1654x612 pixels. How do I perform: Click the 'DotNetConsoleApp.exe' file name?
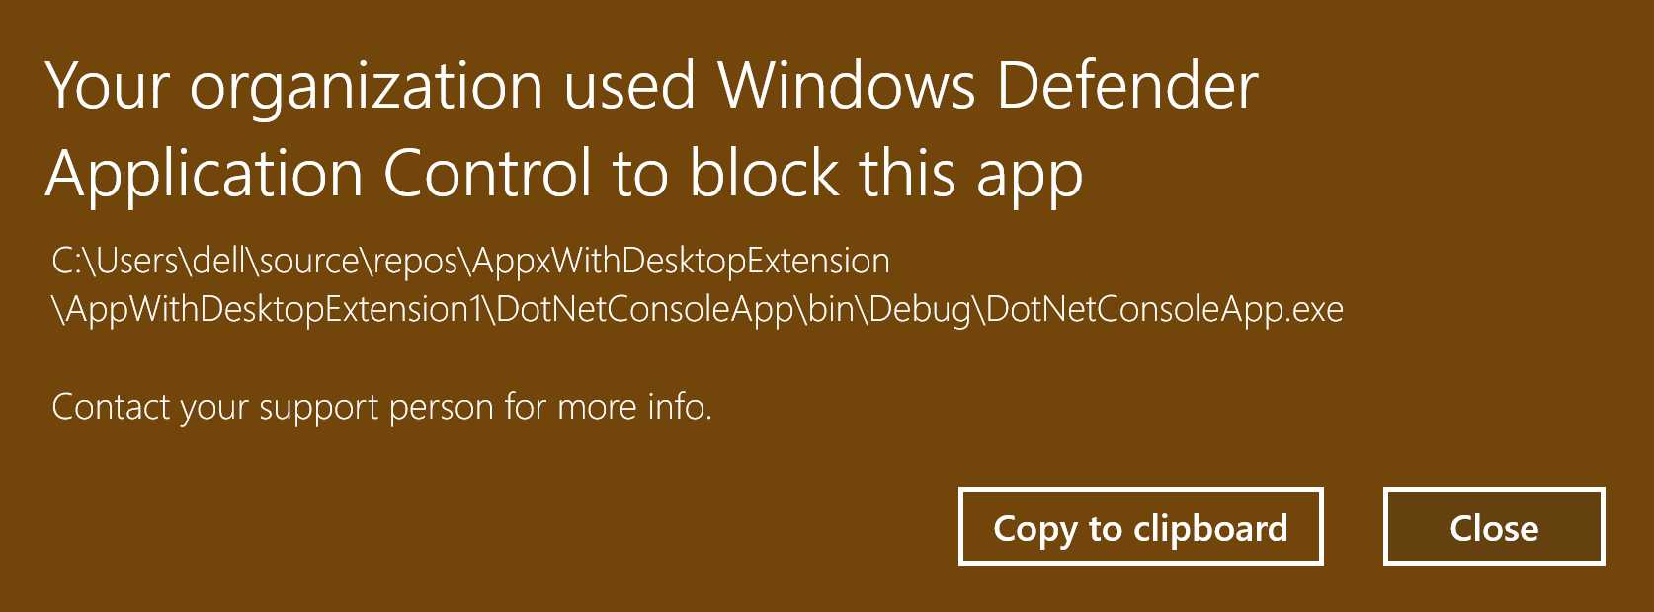1164,311
